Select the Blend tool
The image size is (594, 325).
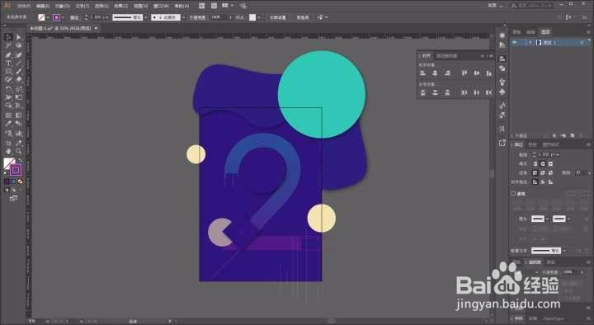pos(18,124)
